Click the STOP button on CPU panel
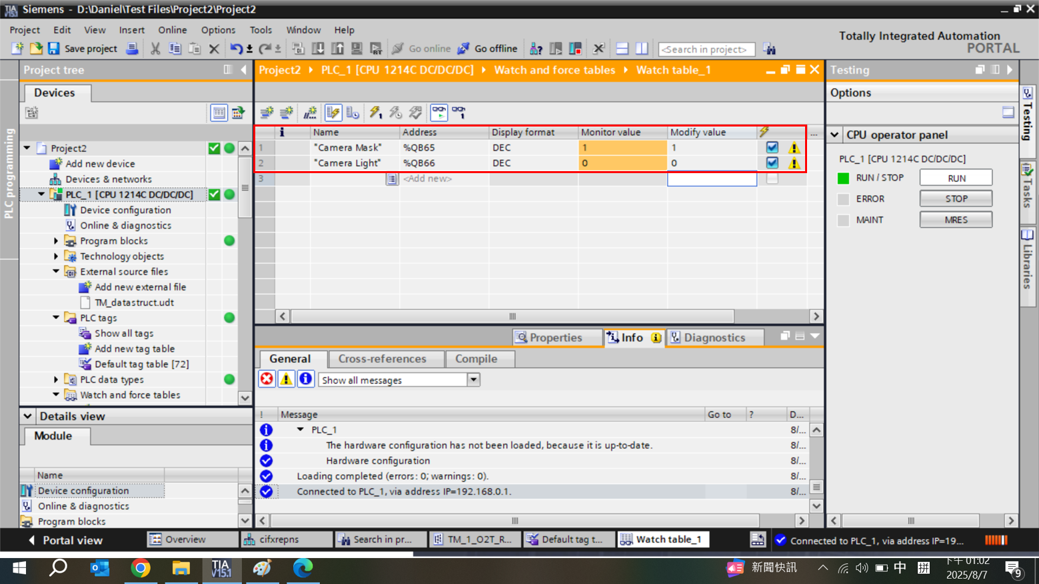Image resolution: width=1039 pixels, height=584 pixels. pyautogui.click(x=956, y=198)
